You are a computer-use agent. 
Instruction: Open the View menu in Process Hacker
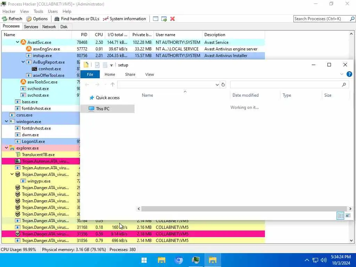(24, 11)
